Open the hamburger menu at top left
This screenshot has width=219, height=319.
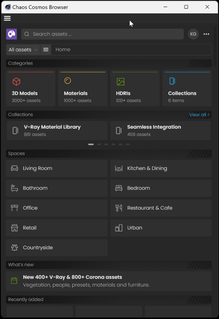(7, 18)
